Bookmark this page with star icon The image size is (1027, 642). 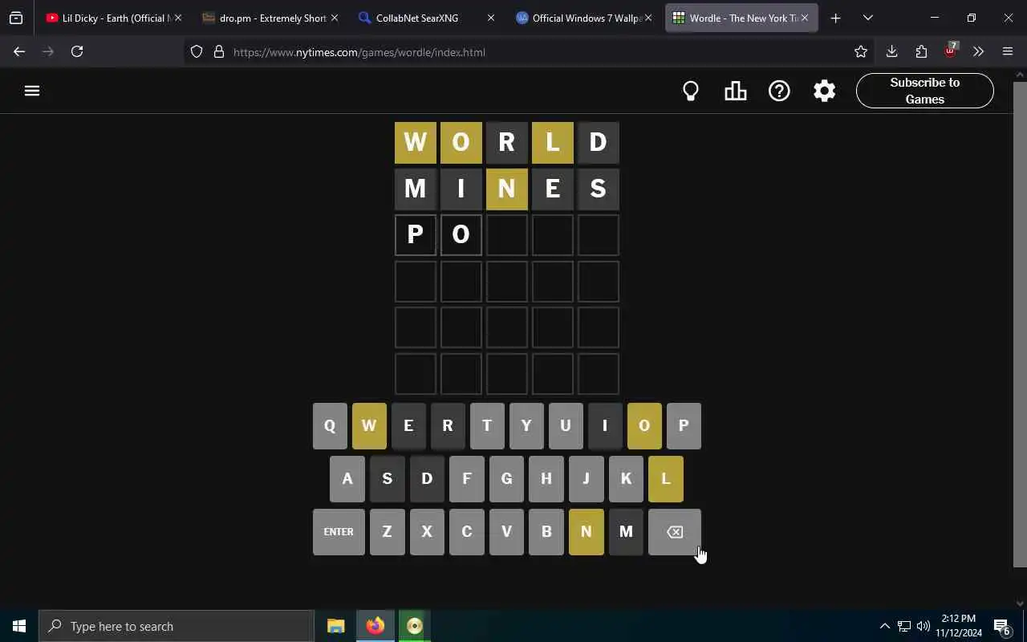pyautogui.click(x=861, y=52)
